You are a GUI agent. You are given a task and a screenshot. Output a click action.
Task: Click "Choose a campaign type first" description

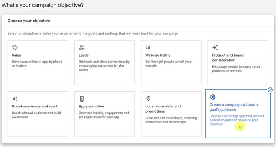pos(237,120)
